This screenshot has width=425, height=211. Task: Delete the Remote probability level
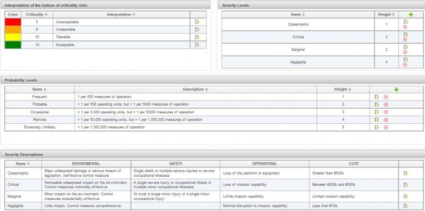386,119
